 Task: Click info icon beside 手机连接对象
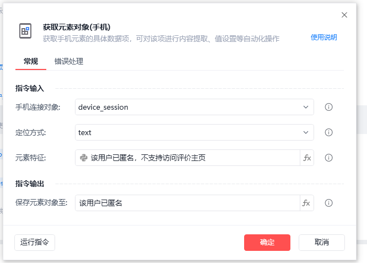coord(329,107)
